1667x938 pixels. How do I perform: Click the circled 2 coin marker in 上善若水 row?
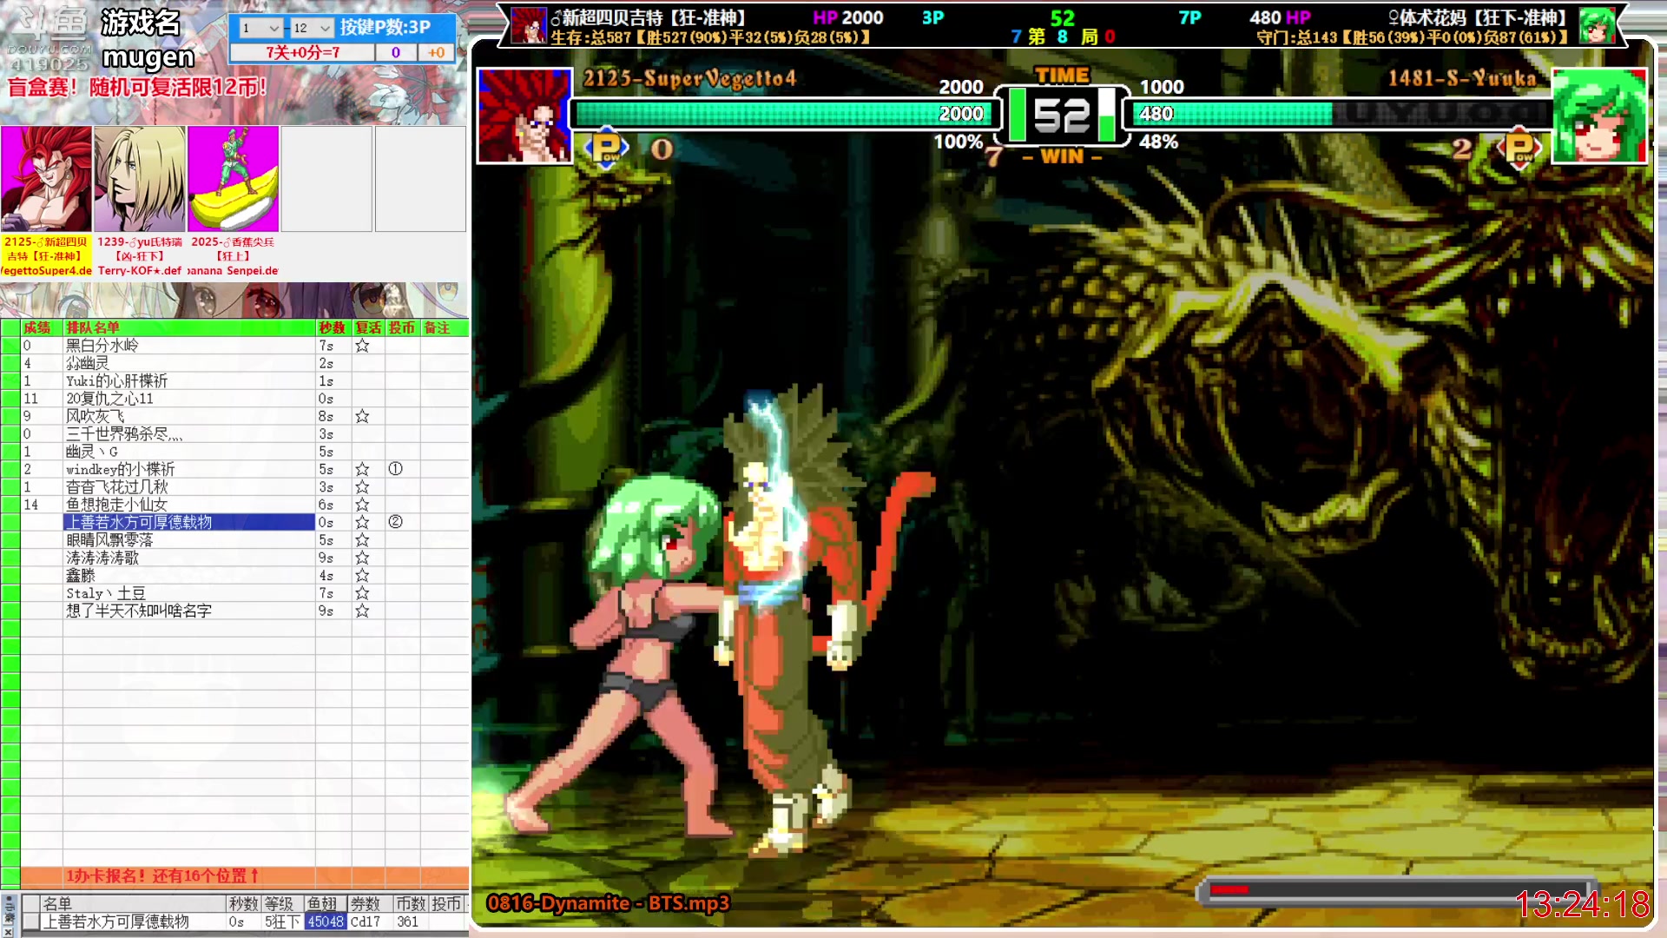(395, 522)
